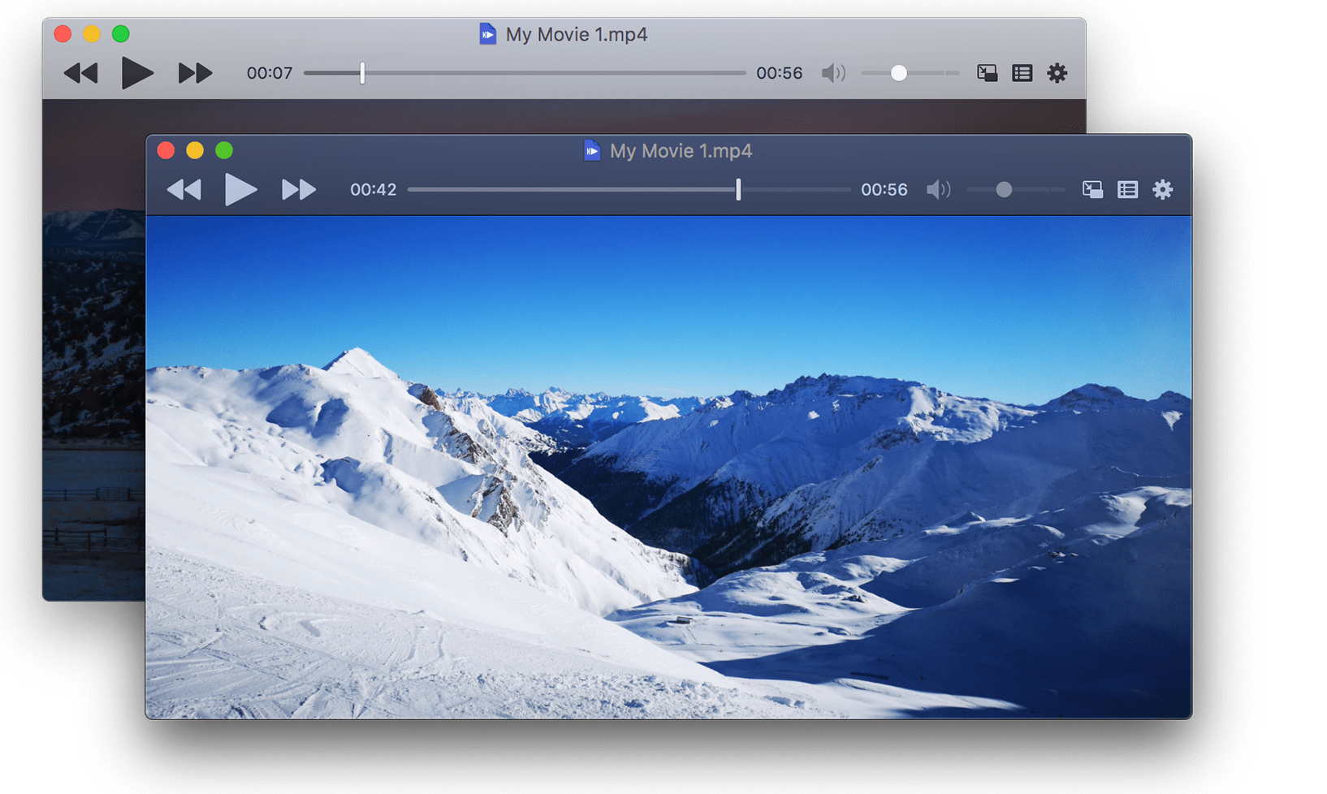Open playlist icon in the front dark window
The image size is (1327, 794).
[x=1127, y=190]
